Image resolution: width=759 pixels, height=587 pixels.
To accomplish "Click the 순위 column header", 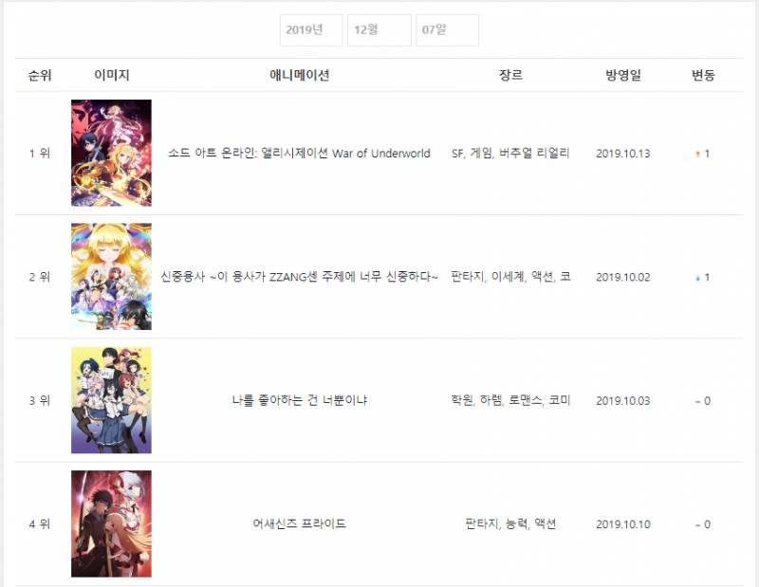I will click(x=40, y=75).
